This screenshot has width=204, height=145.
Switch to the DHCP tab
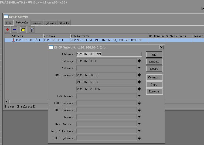(9, 23)
